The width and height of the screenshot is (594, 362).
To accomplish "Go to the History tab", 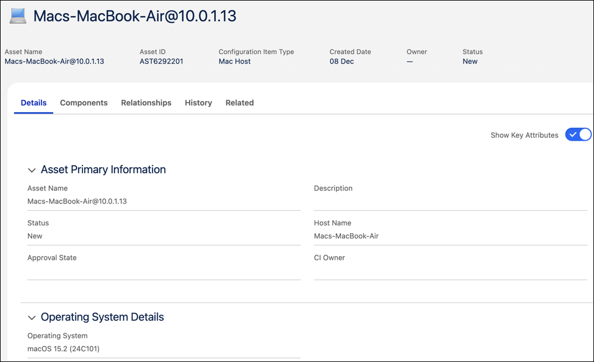I will coord(199,103).
